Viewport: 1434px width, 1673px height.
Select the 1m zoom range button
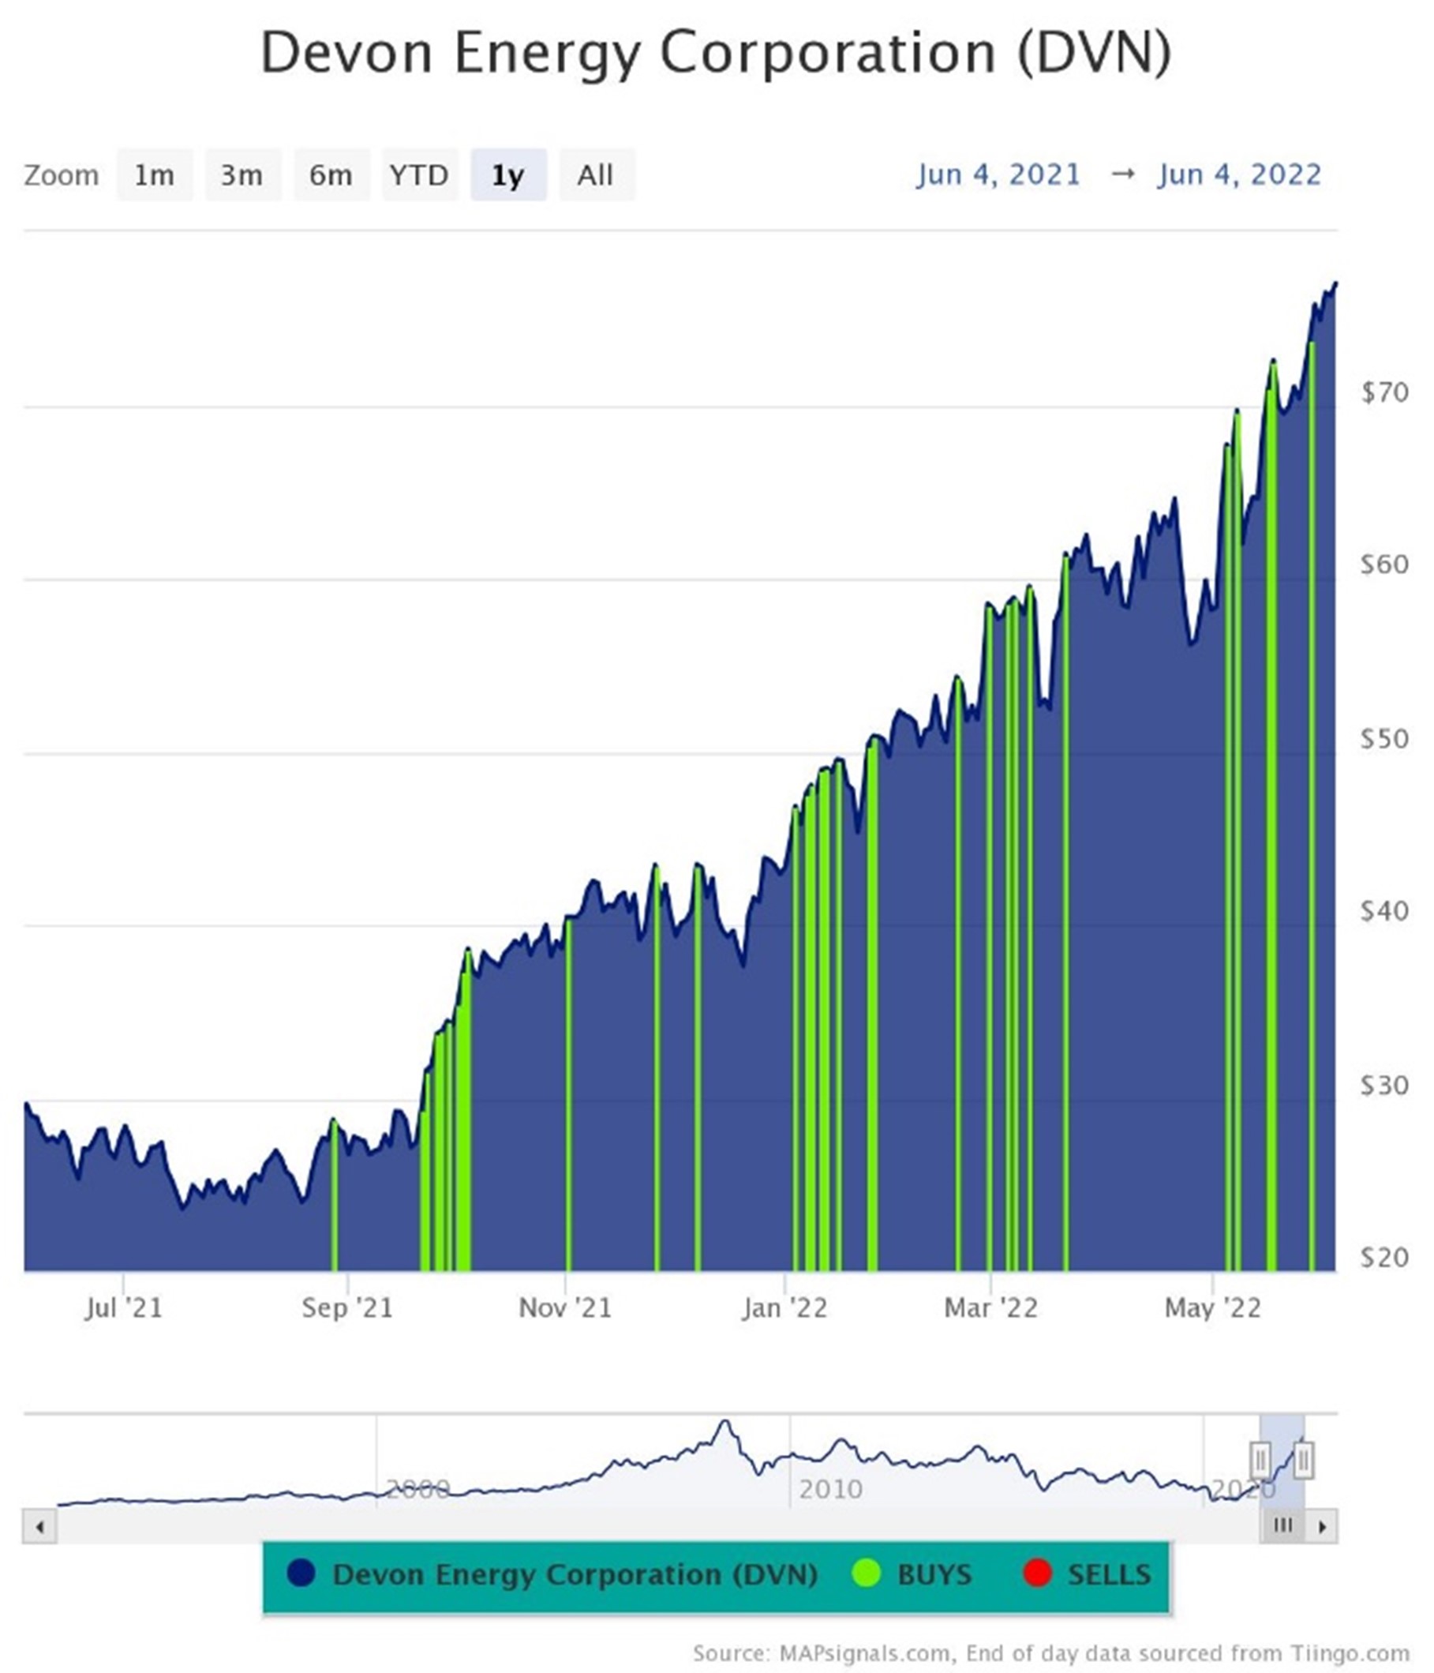154,174
